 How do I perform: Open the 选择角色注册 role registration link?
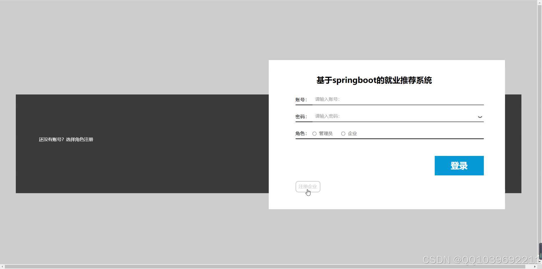(79, 139)
